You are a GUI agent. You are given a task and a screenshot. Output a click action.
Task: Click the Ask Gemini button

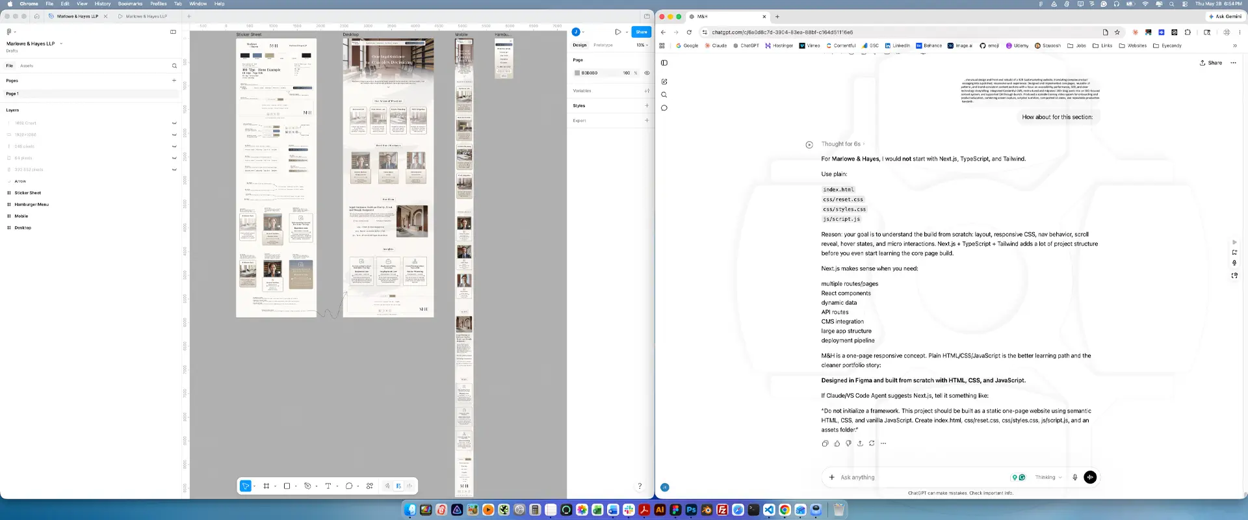(1225, 16)
